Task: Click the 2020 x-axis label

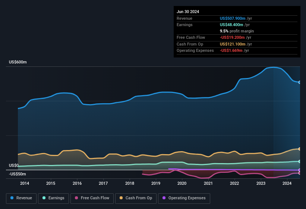Action: coord(182,183)
